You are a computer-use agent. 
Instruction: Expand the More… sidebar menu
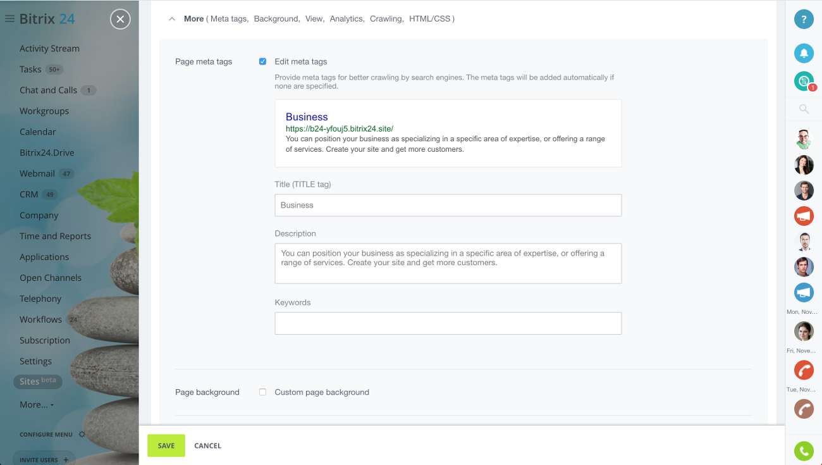(36, 404)
